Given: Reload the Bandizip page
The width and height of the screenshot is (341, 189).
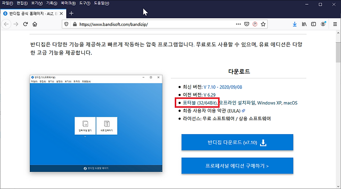Looking at the screenshot, I should (26, 24).
